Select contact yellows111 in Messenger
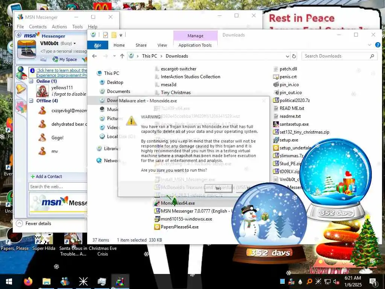 click(62, 87)
